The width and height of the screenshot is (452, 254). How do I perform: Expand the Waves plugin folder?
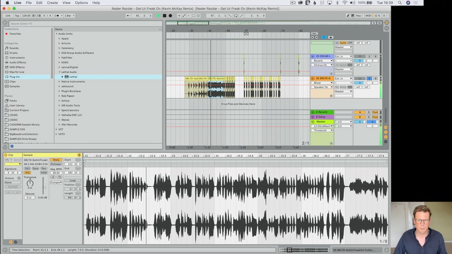pos(60,120)
